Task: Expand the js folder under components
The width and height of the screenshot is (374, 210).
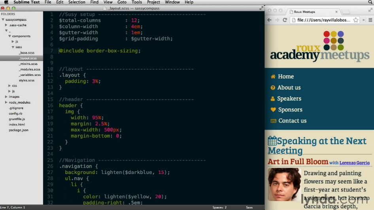Action: pyautogui.click(x=13, y=42)
